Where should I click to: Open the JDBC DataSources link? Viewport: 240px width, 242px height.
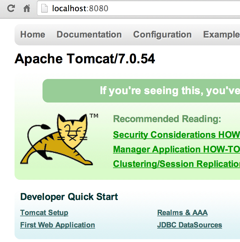tap(189, 225)
